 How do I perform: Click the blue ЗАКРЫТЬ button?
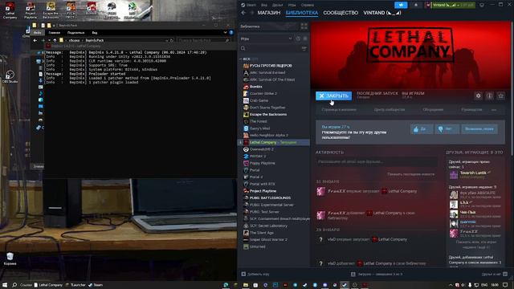click(x=333, y=96)
